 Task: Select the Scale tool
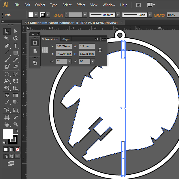pyautogui.click(x=16, y=74)
